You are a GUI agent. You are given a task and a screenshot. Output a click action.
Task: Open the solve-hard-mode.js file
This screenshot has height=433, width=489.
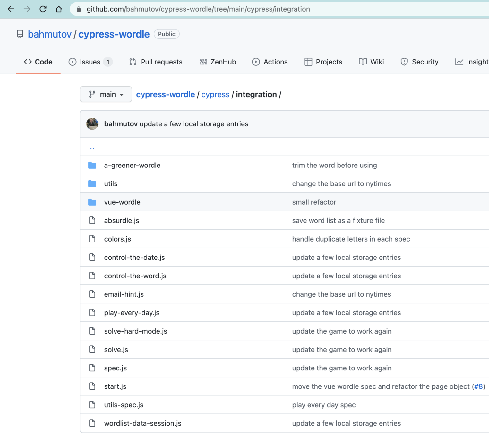point(135,331)
